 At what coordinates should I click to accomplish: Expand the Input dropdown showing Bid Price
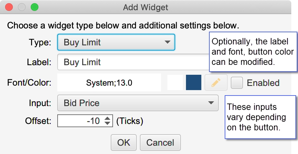pos(138,103)
